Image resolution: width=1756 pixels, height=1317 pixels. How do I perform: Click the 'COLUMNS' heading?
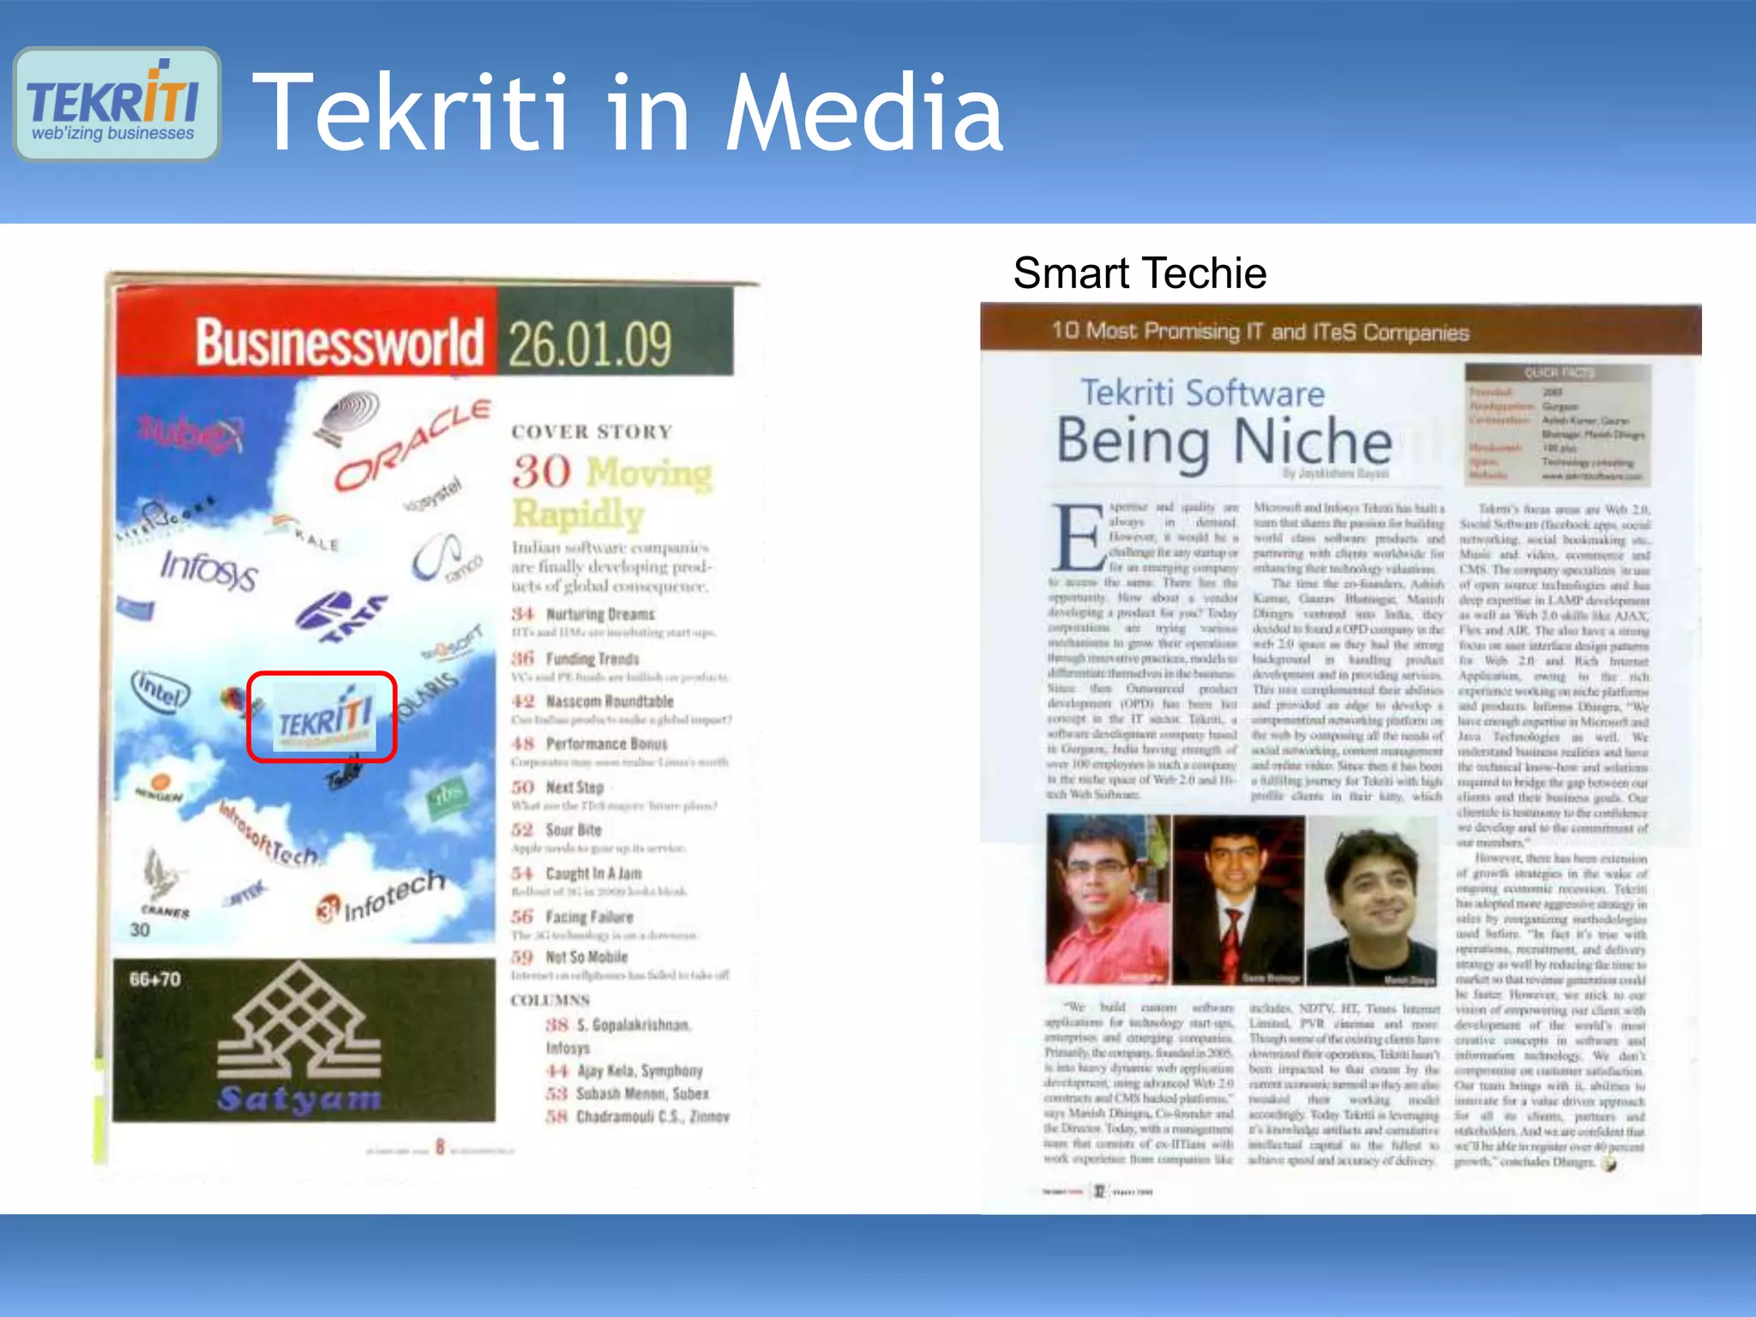(550, 1001)
